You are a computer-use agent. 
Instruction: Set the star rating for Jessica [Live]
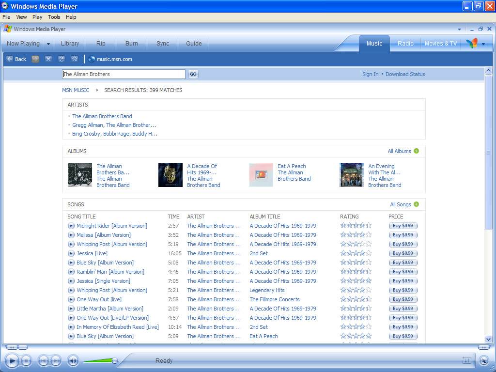[356, 253]
